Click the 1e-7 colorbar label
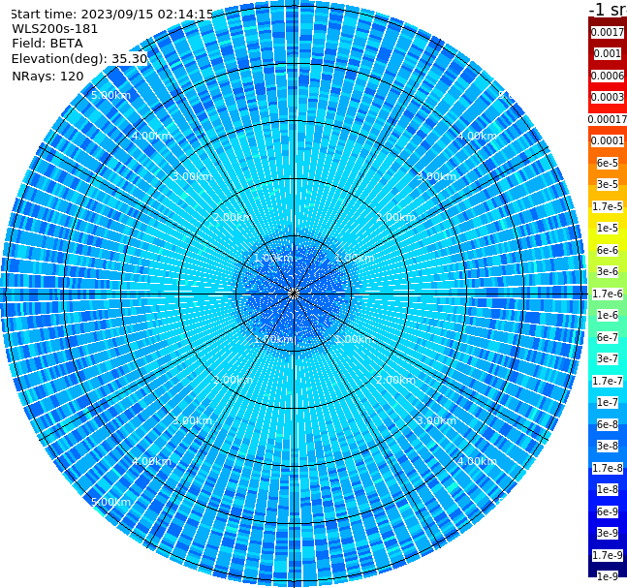The image size is (627, 588). pos(608,403)
